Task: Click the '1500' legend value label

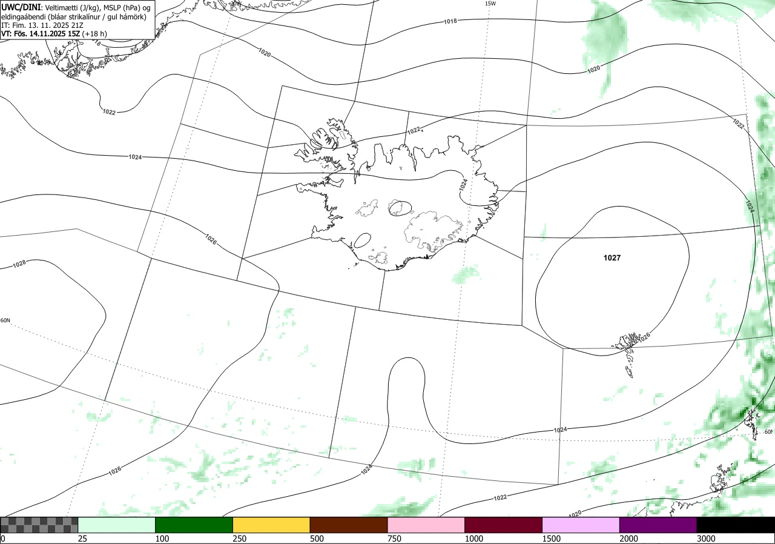Action: (x=551, y=539)
